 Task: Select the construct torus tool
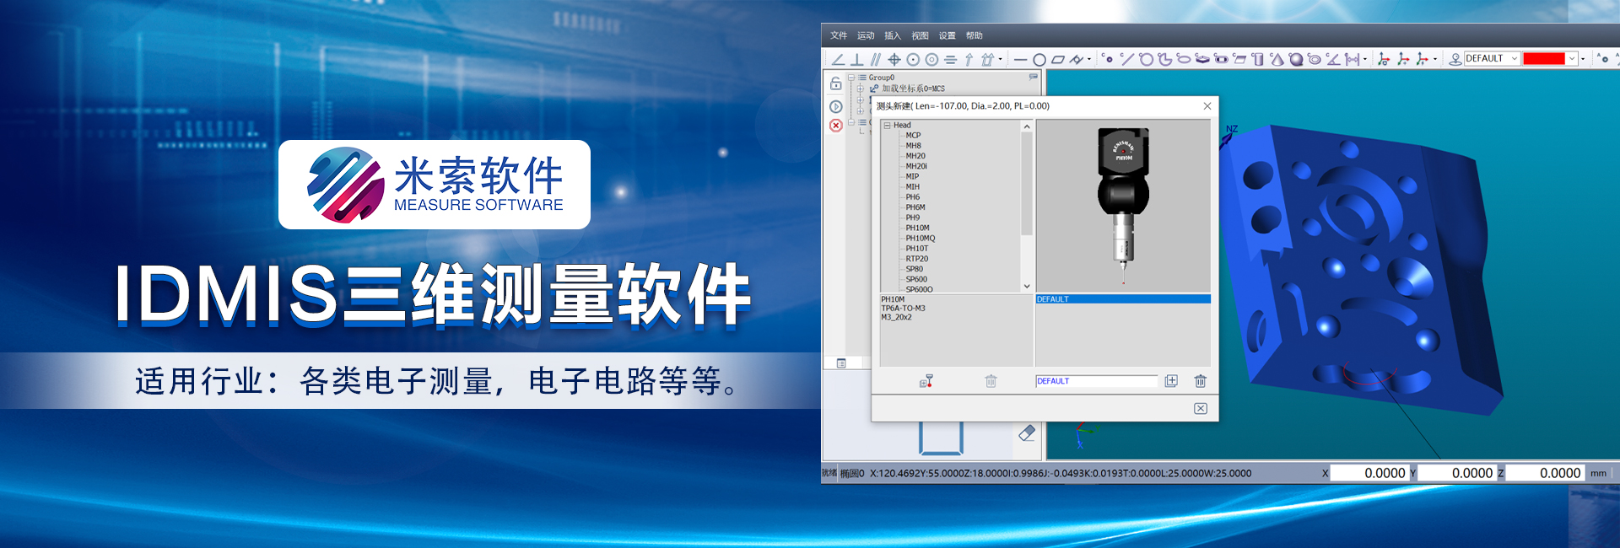coord(1315,58)
